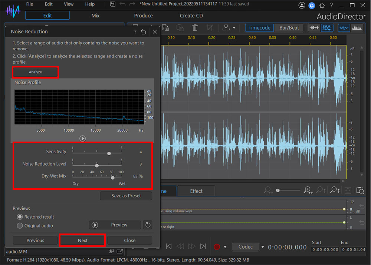Select the Original audio preview option
The image size is (371, 265).
click(19, 226)
